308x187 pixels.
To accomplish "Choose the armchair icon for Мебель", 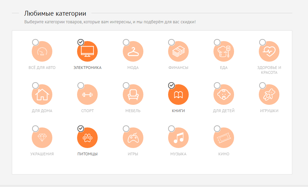I will (133, 94).
